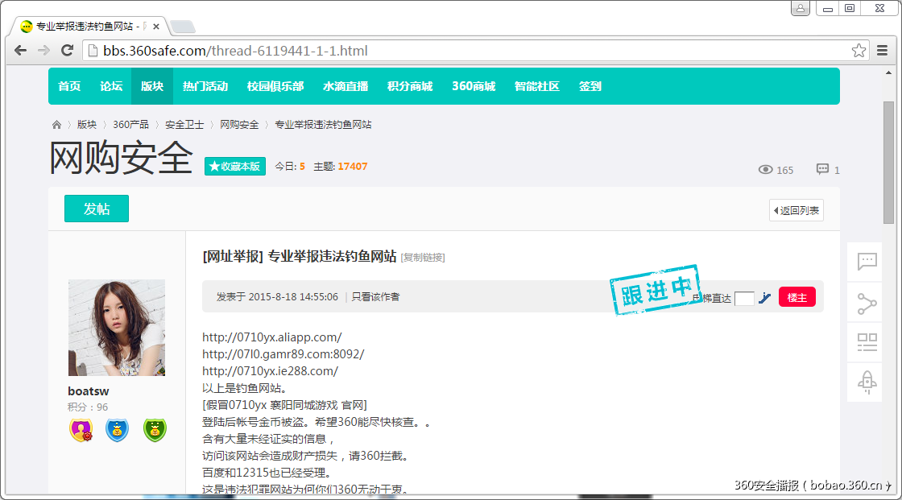The width and height of the screenshot is (902, 500).
Task: Open 签到 from the navigation menu
Action: click(x=592, y=86)
